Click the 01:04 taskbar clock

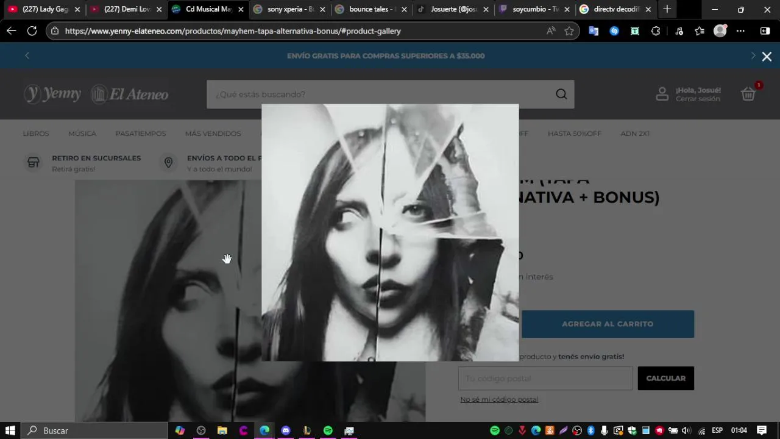coord(739,430)
